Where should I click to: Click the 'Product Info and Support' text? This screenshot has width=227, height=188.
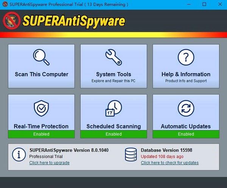pyautogui.click(x=186, y=81)
